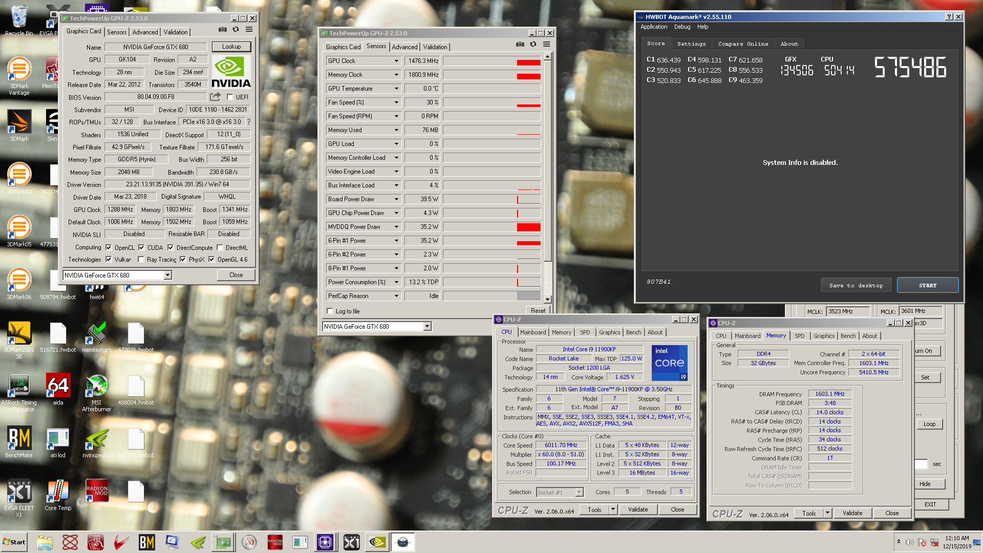Open the MSI Afterburner desktop icon

97,392
